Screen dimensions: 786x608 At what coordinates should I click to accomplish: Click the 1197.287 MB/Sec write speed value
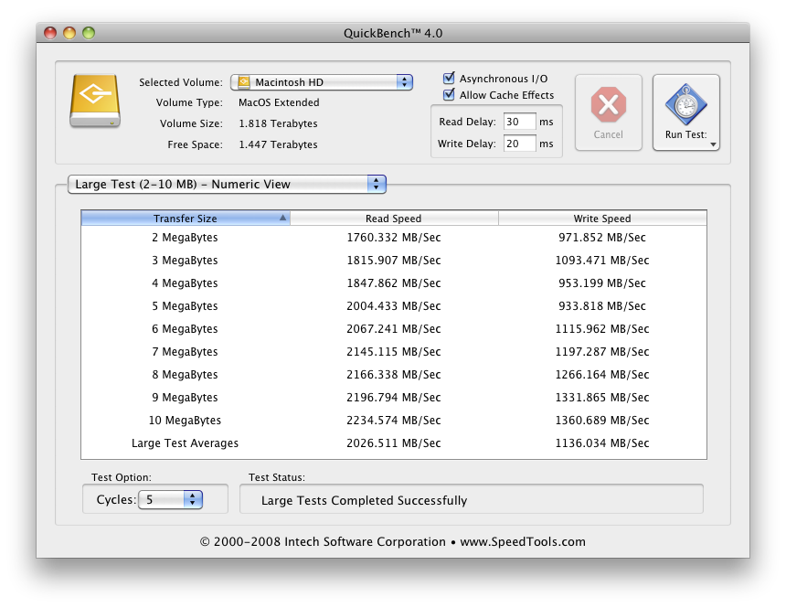pos(602,352)
